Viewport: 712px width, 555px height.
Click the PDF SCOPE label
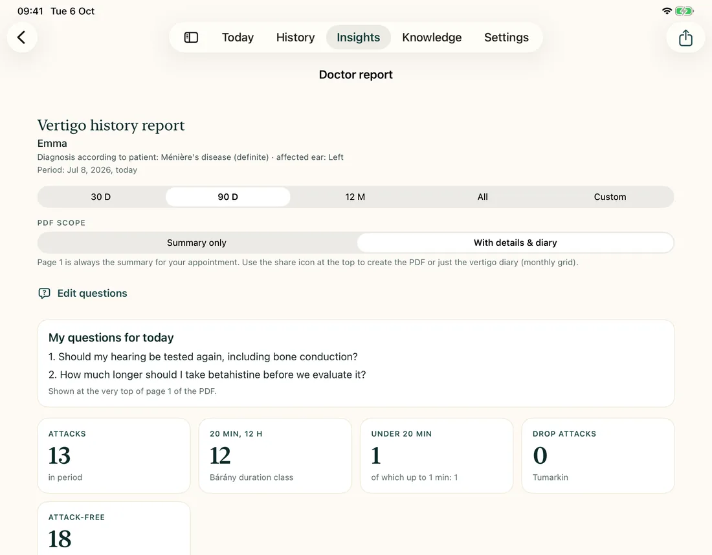(61, 223)
